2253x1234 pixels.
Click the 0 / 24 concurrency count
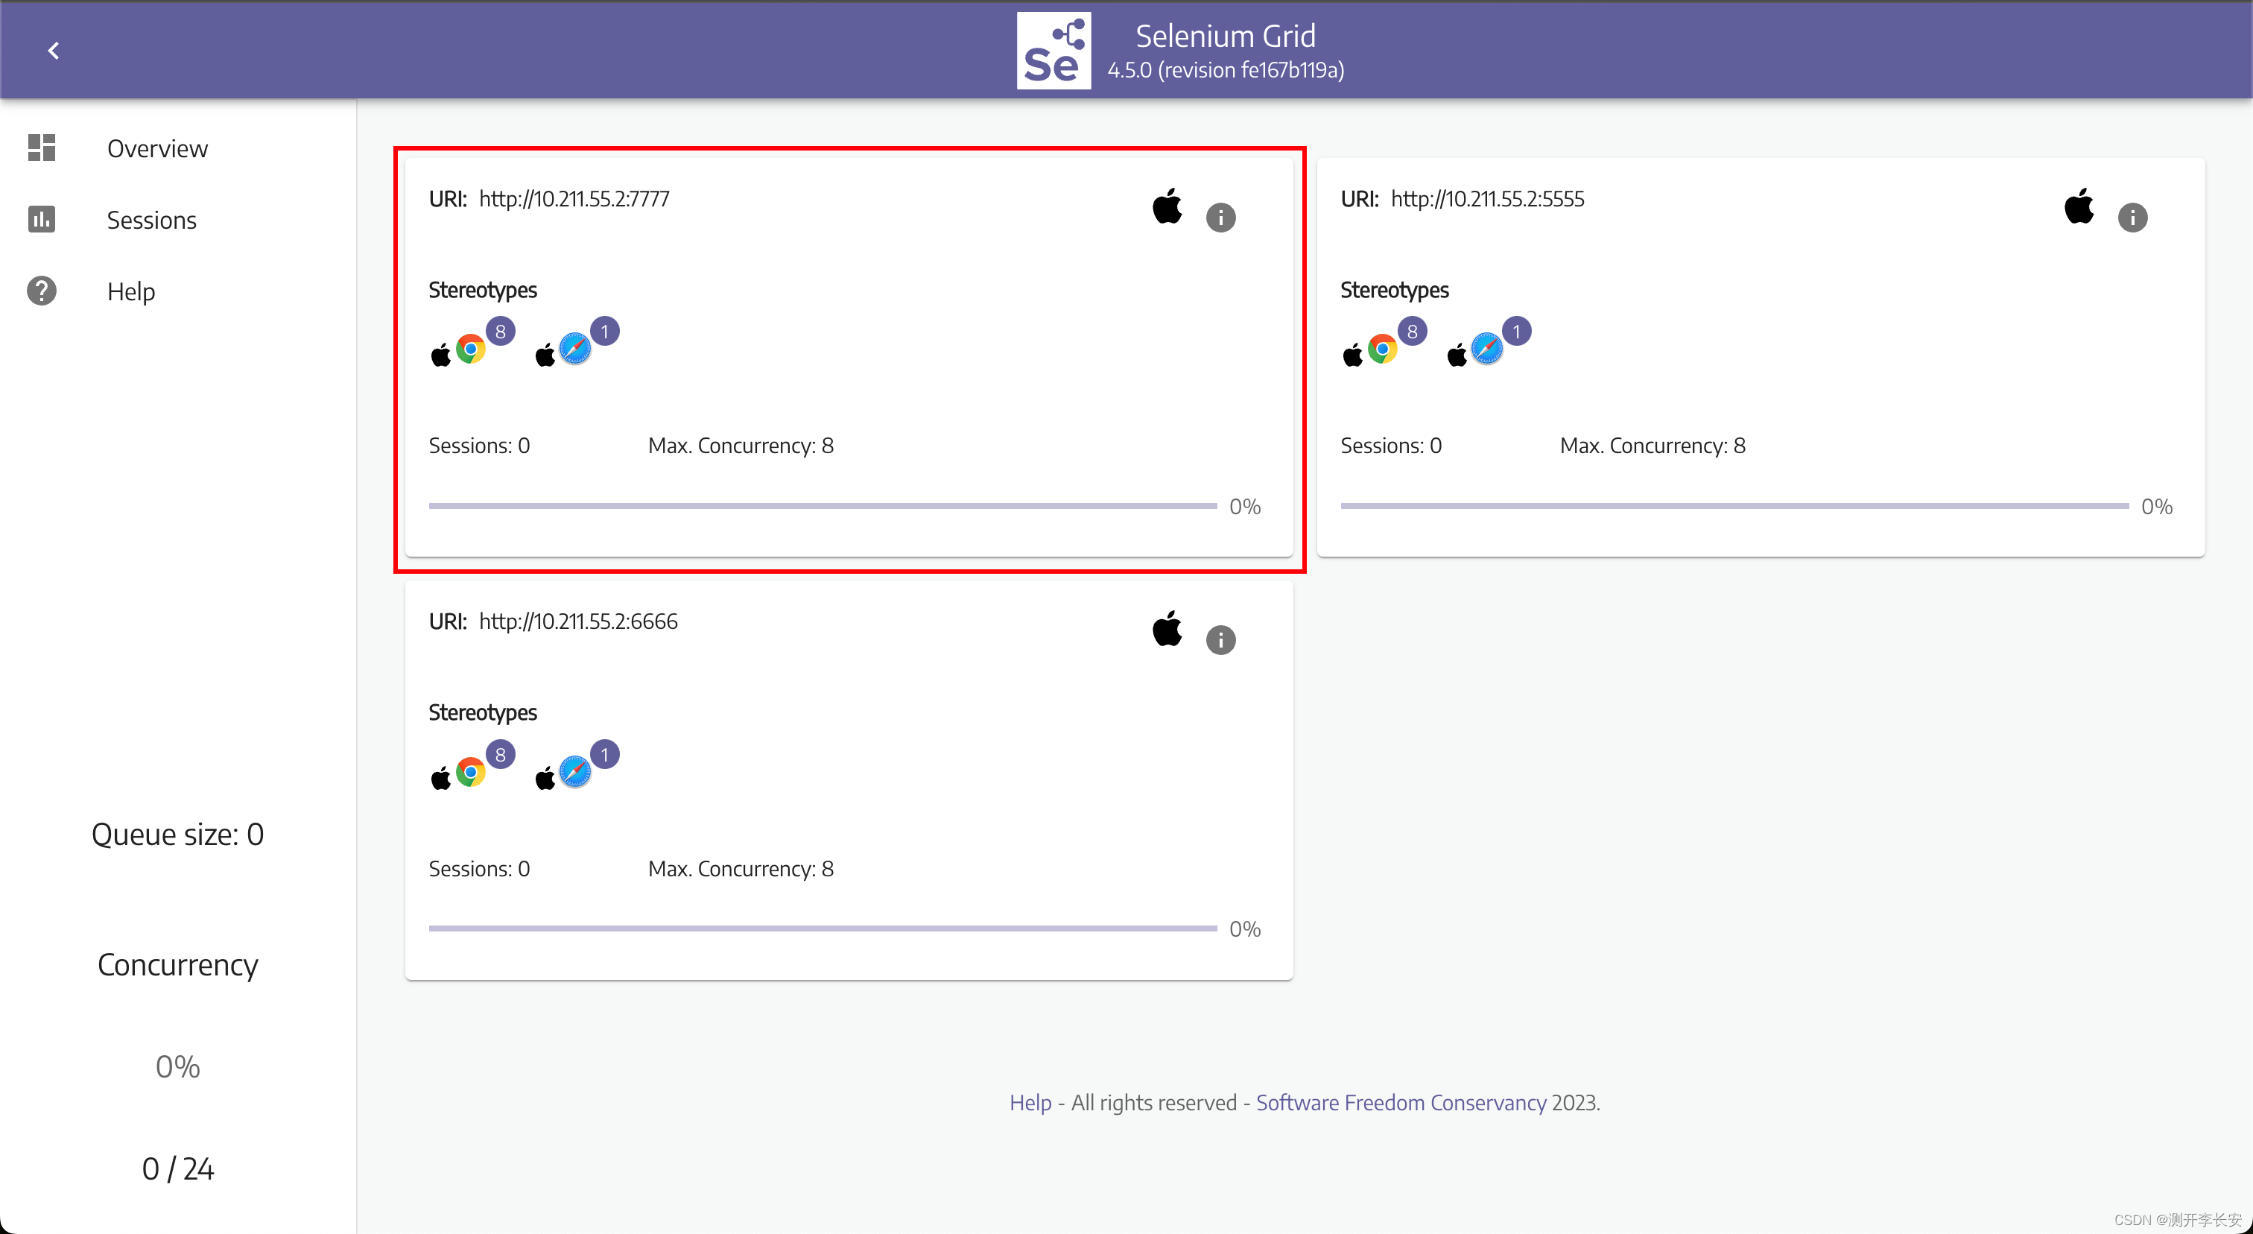(x=177, y=1168)
